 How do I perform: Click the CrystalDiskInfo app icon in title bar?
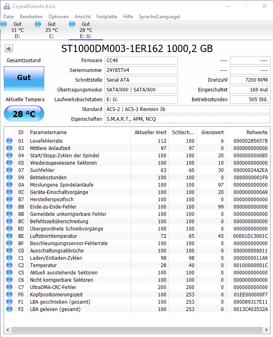tap(7, 6)
